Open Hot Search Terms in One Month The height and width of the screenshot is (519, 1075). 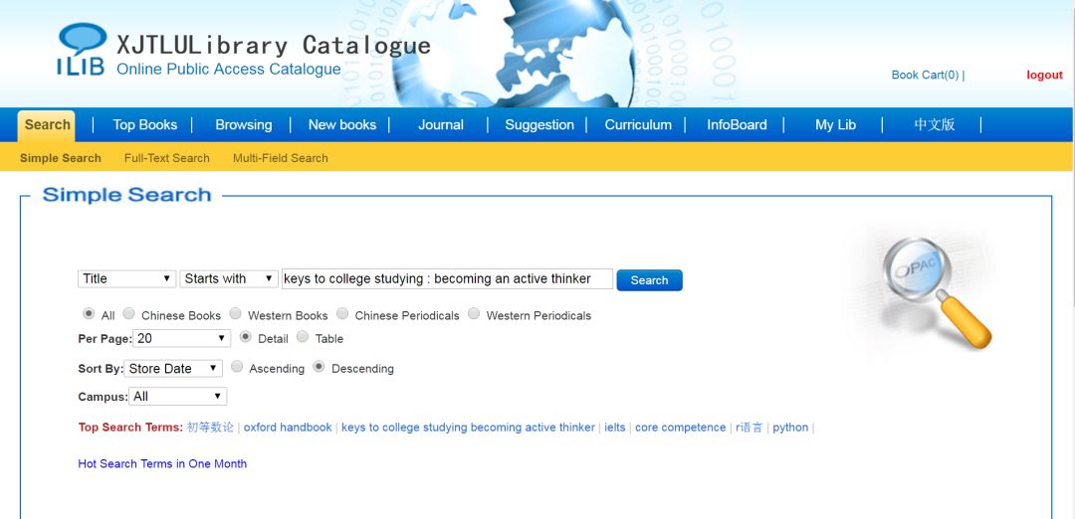(162, 463)
